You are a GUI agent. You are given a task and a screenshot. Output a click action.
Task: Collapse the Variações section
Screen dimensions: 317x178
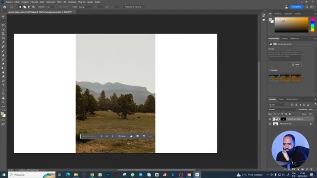(x=269, y=70)
